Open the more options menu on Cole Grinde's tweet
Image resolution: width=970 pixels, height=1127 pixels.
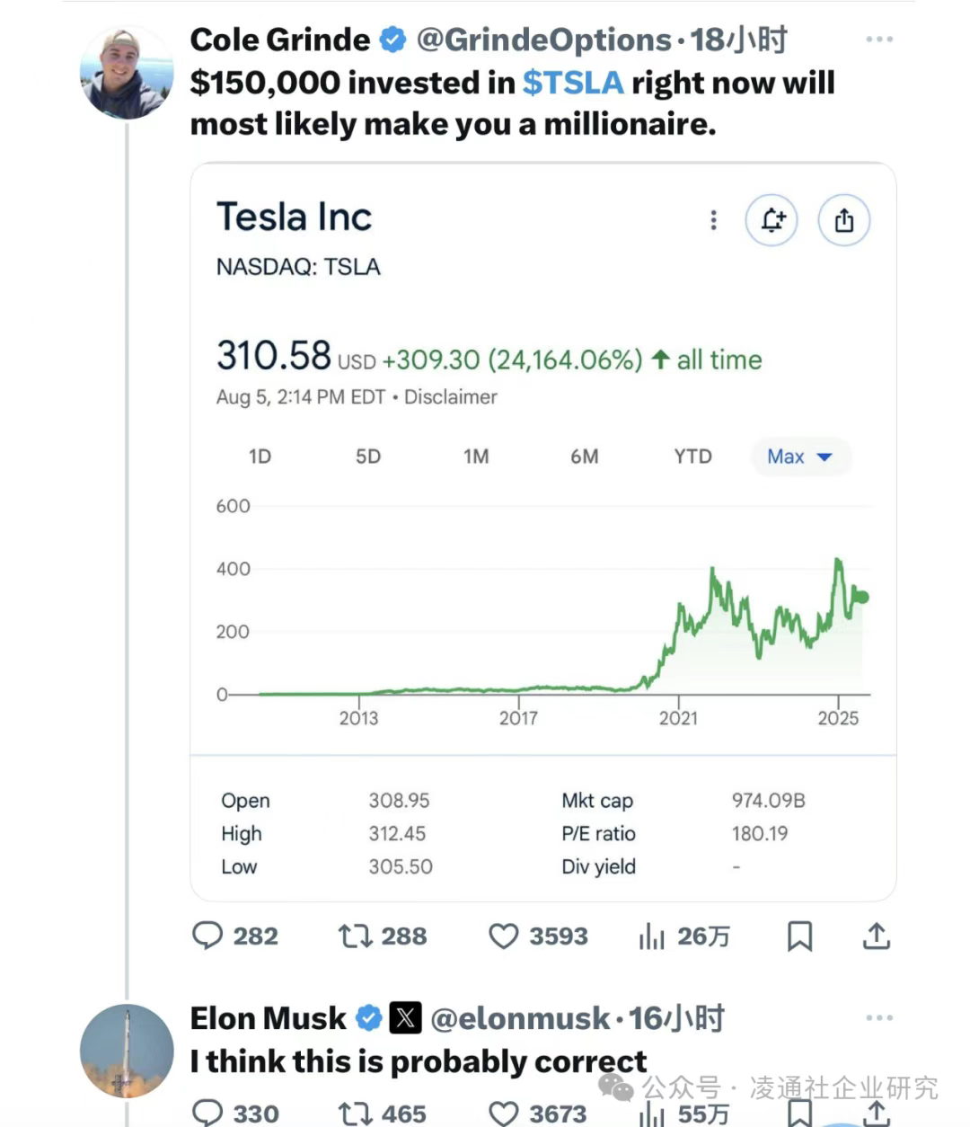(878, 40)
